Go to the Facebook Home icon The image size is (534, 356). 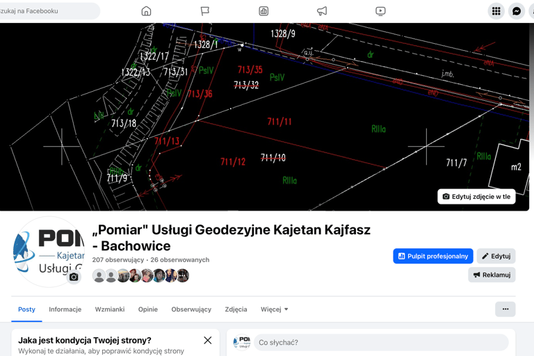click(x=146, y=11)
